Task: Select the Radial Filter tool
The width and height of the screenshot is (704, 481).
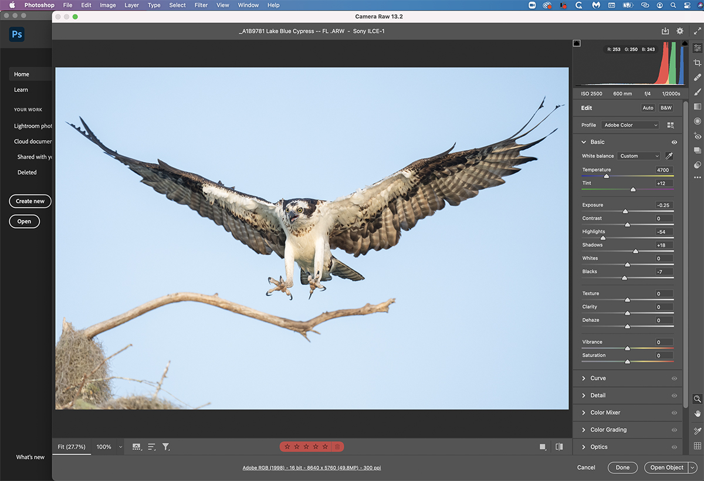Action: (x=697, y=121)
